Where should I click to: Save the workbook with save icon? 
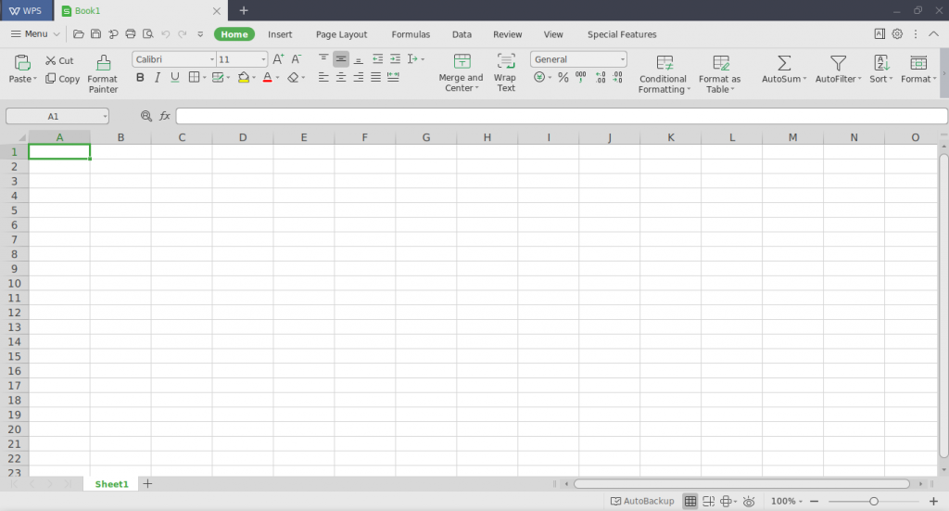pos(95,34)
